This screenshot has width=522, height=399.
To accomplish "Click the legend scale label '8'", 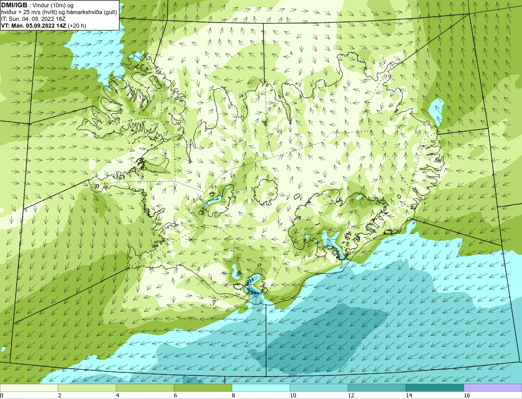I will [x=233, y=396].
